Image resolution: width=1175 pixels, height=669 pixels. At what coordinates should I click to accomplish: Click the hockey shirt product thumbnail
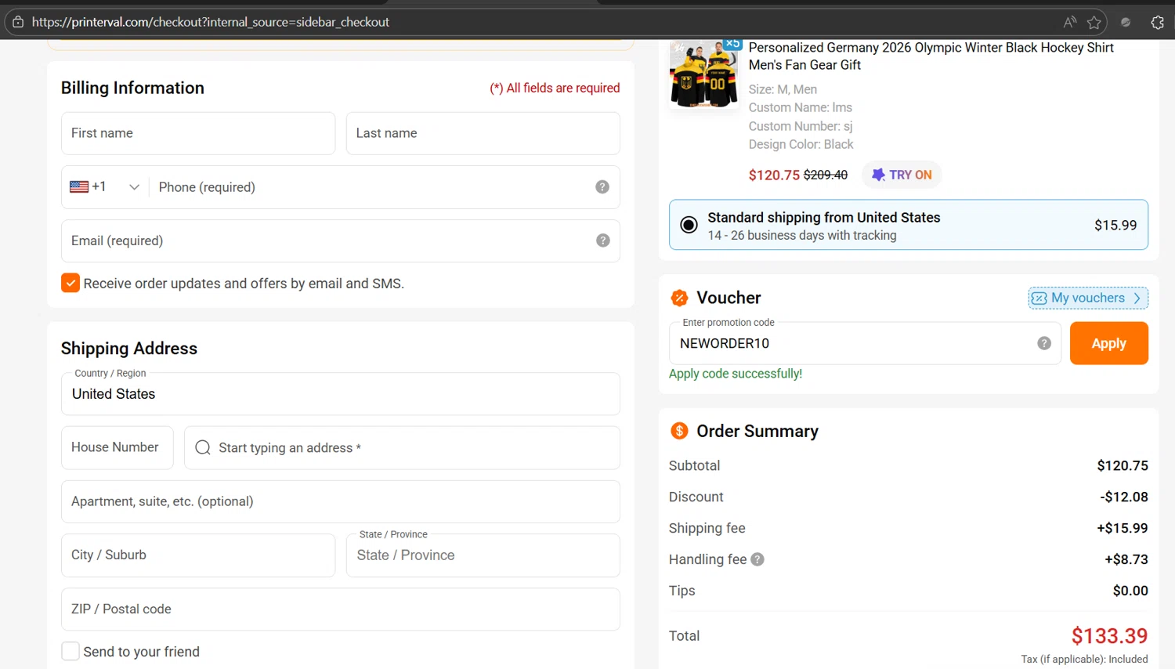(704, 74)
